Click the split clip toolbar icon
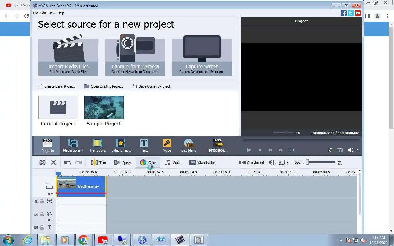 (x=42, y=162)
